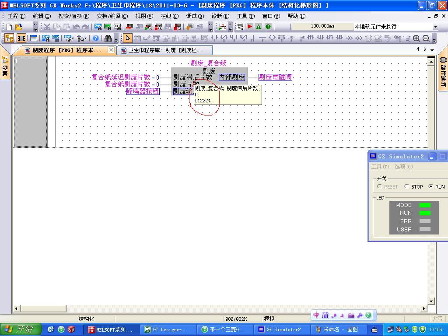Screen dimensions: 448x336
Task: Open the document tab list dropdown arrow
Action: tap(432, 50)
